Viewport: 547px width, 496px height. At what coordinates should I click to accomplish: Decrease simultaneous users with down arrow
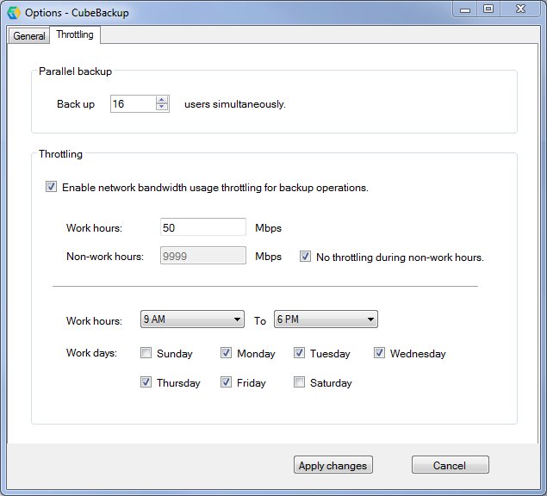[x=161, y=108]
